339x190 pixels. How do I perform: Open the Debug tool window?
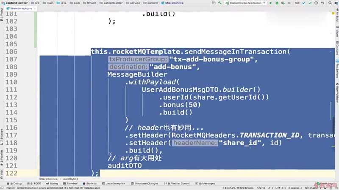pyautogui.click(x=14, y=184)
